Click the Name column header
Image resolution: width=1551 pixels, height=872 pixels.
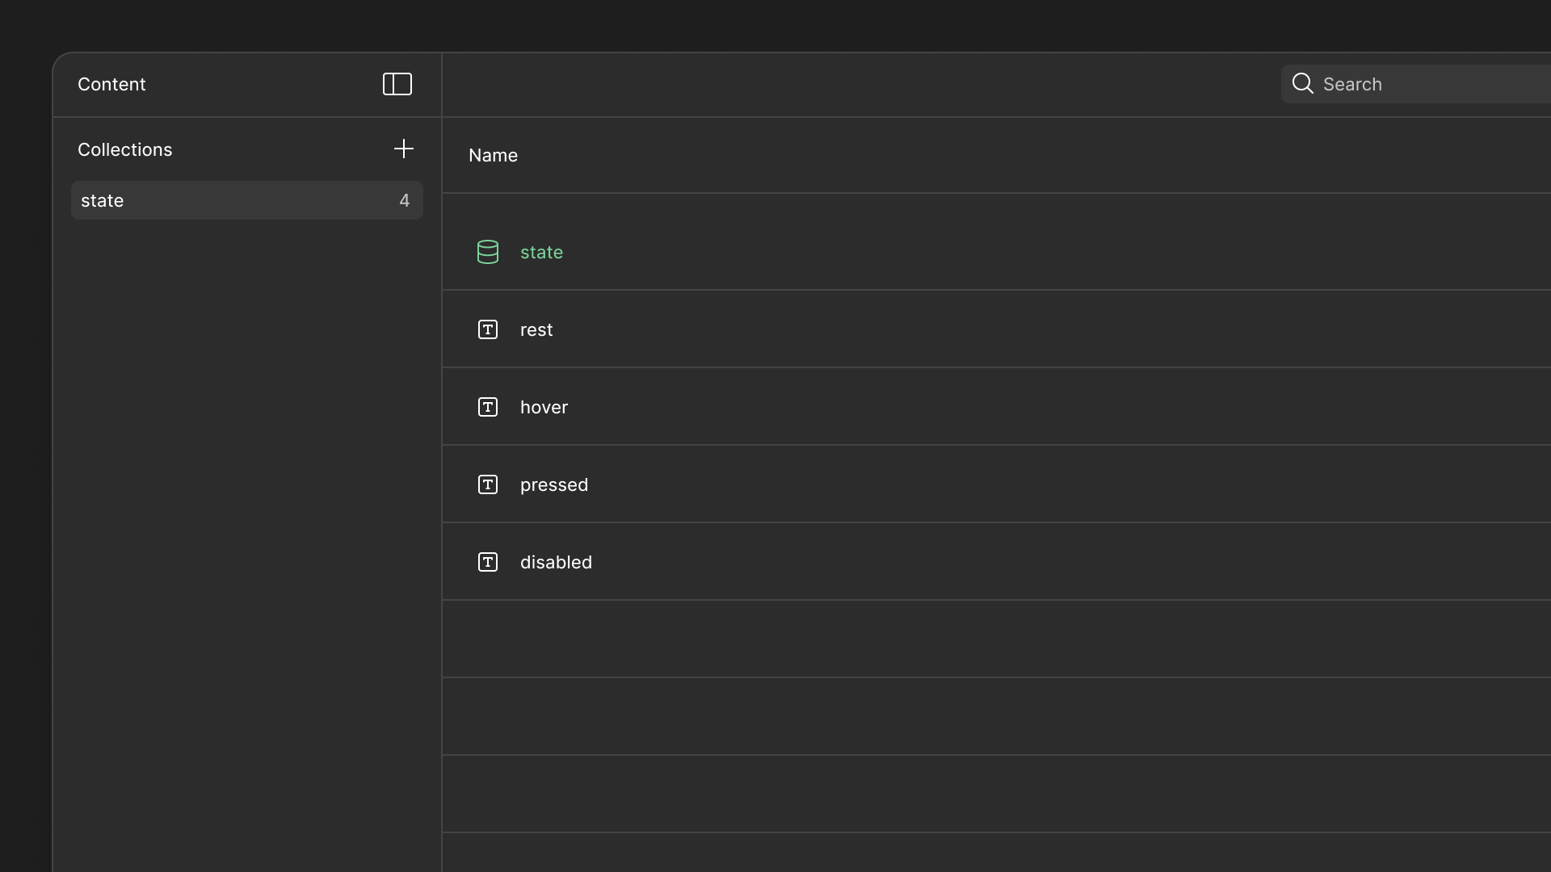click(493, 155)
